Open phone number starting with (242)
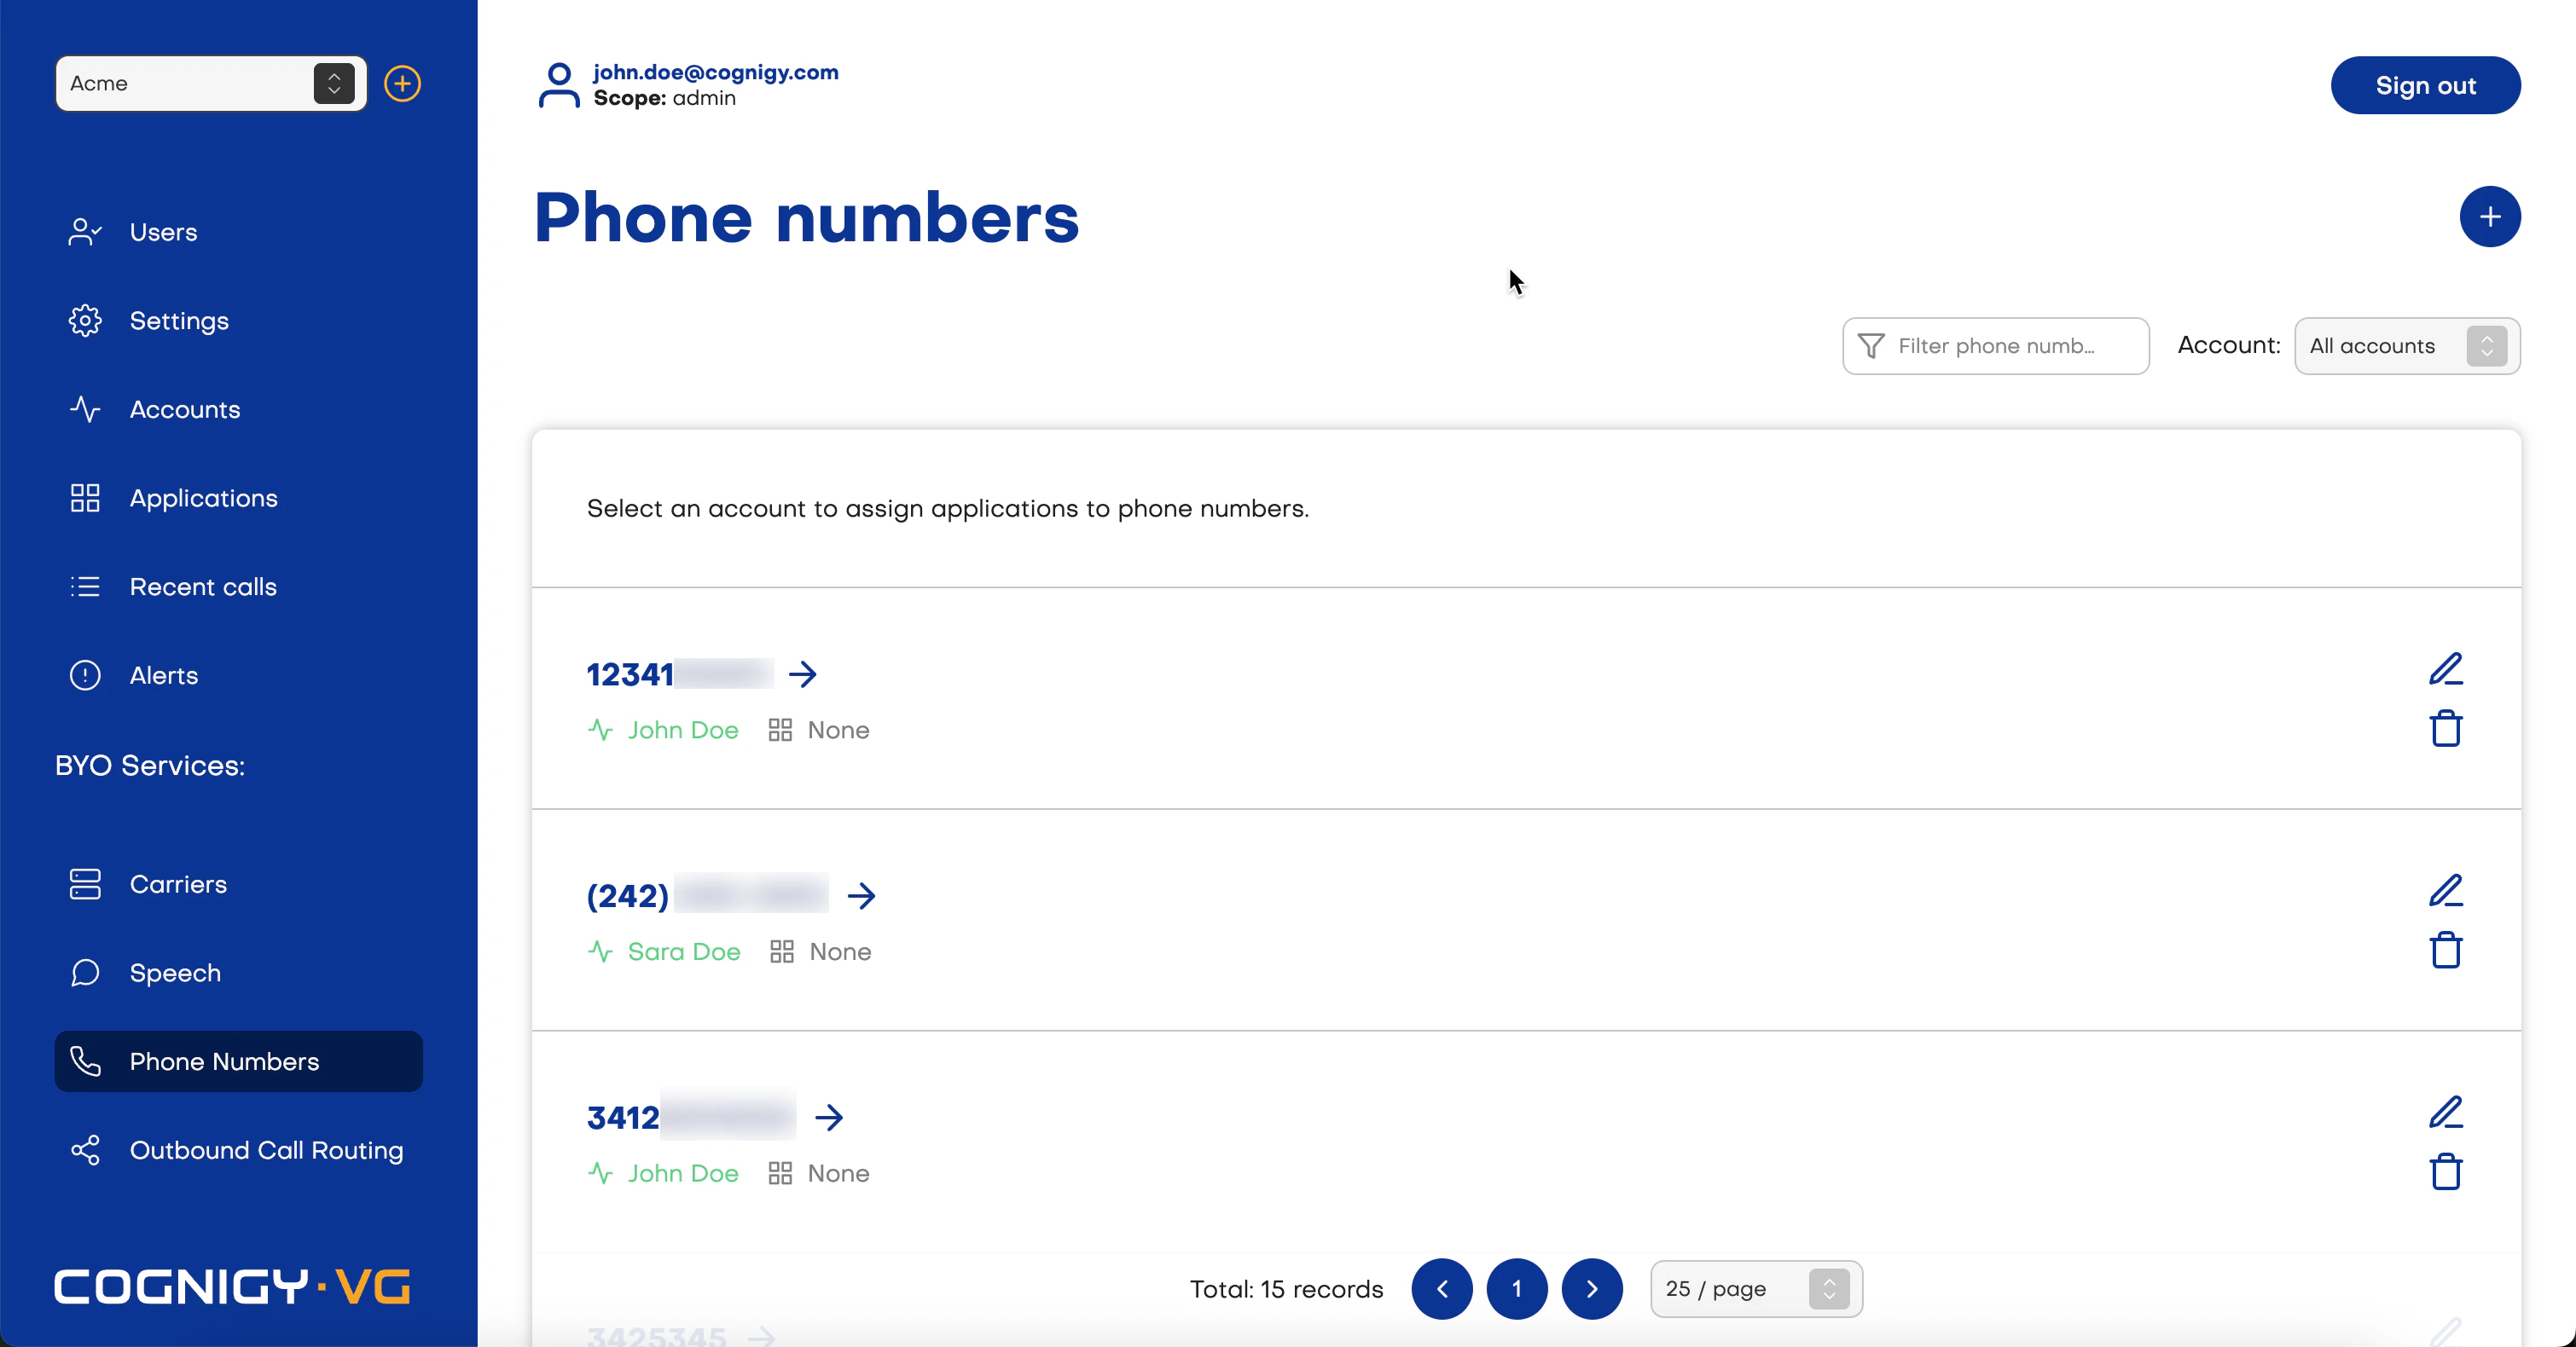The image size is (2576, 1347). (x=707, y=896)
